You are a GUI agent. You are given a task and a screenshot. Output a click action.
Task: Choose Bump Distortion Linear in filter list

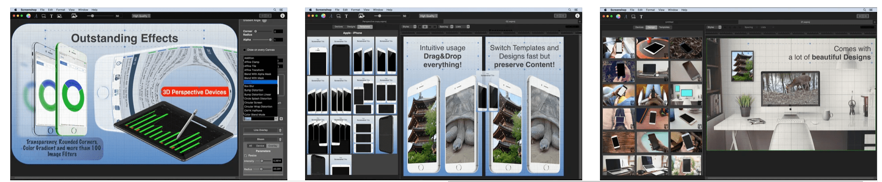[260, 95]
